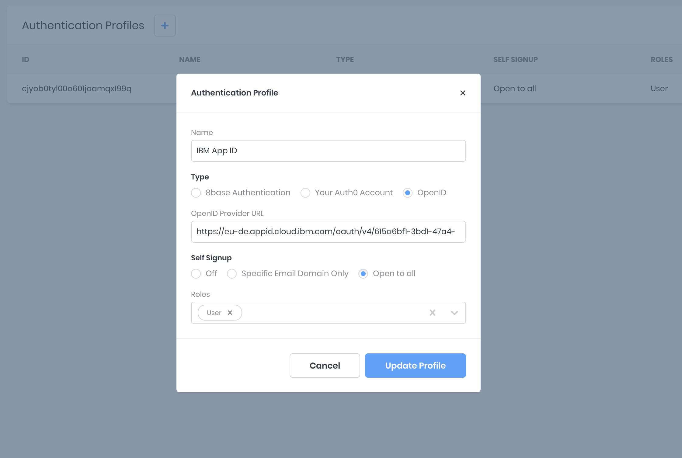Viewport: 682px width, 458px height.
Task: Close the Authentication Profile dialog
Action: tap(463, 93)
